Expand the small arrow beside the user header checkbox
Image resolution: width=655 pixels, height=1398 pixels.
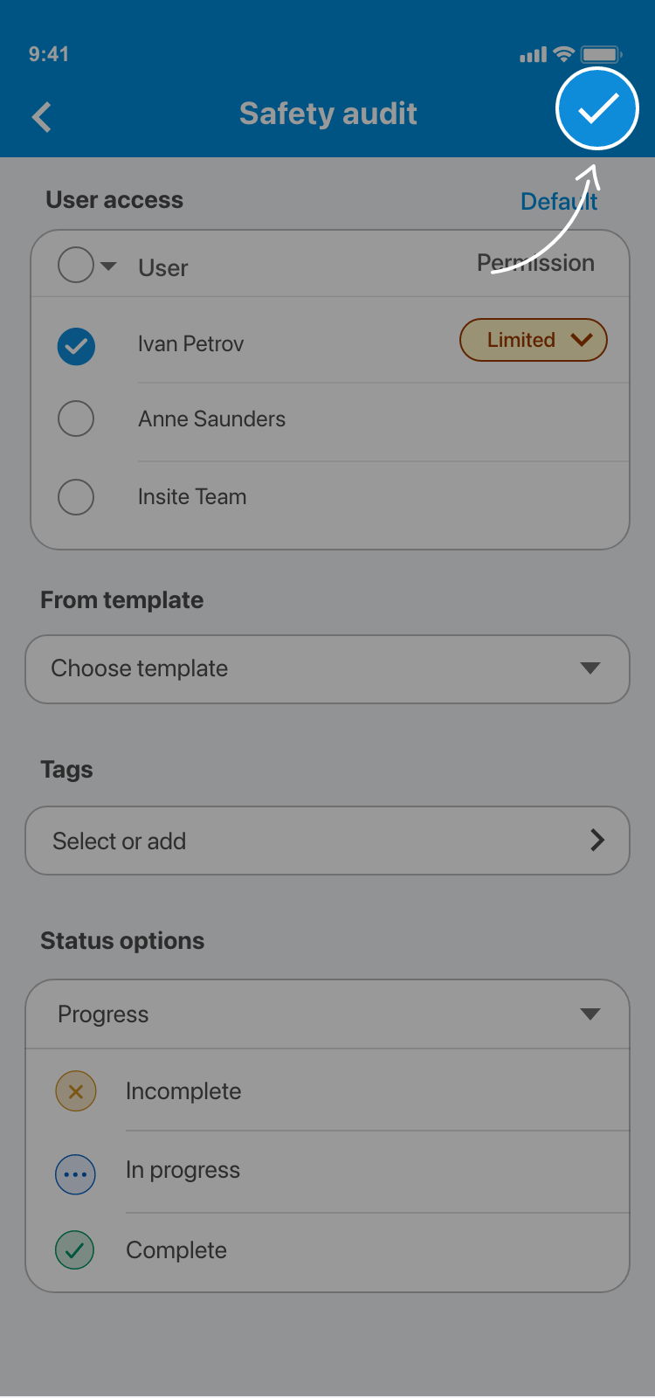(109, 266)
